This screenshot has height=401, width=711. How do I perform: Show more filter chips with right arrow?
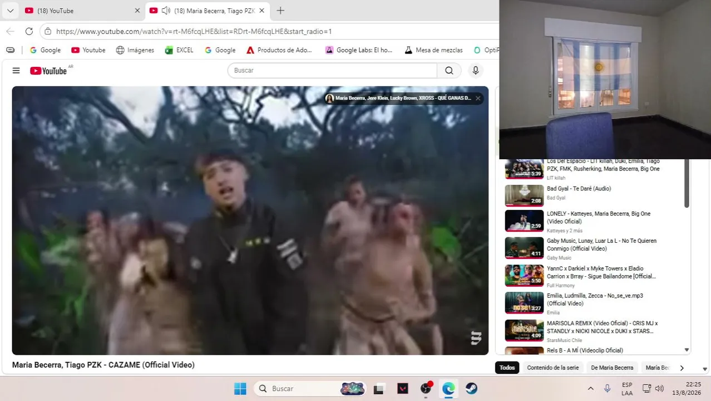[682, 368]
